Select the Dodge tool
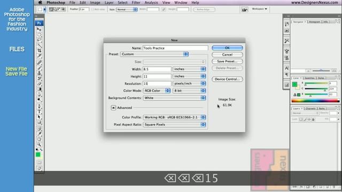342x192 pixels. click(x=39, y=100)
